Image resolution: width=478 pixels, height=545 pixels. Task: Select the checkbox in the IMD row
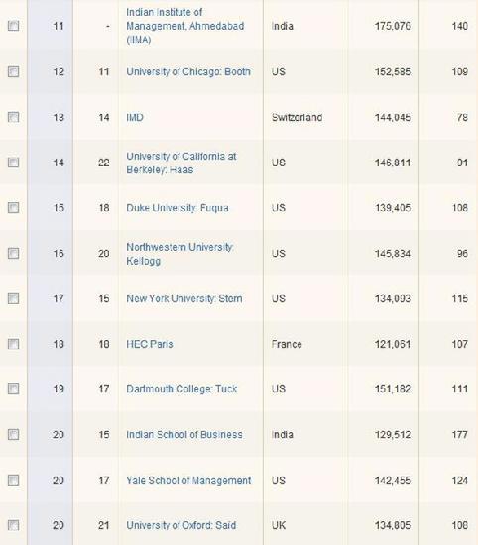(13, 117)
